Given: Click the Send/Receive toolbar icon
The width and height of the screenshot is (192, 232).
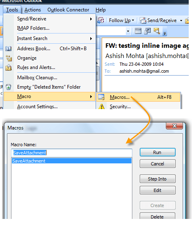Looking at the screenshot, I should (x=143, y=20).
